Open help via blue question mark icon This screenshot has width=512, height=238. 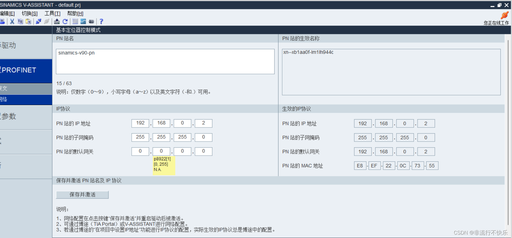(x=101, y=21)
